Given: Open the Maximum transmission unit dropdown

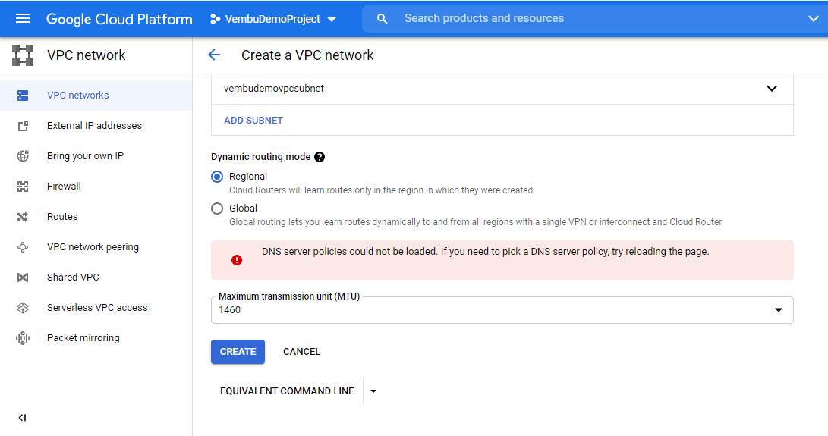Looking at the screenshot, I should [502, 310].
